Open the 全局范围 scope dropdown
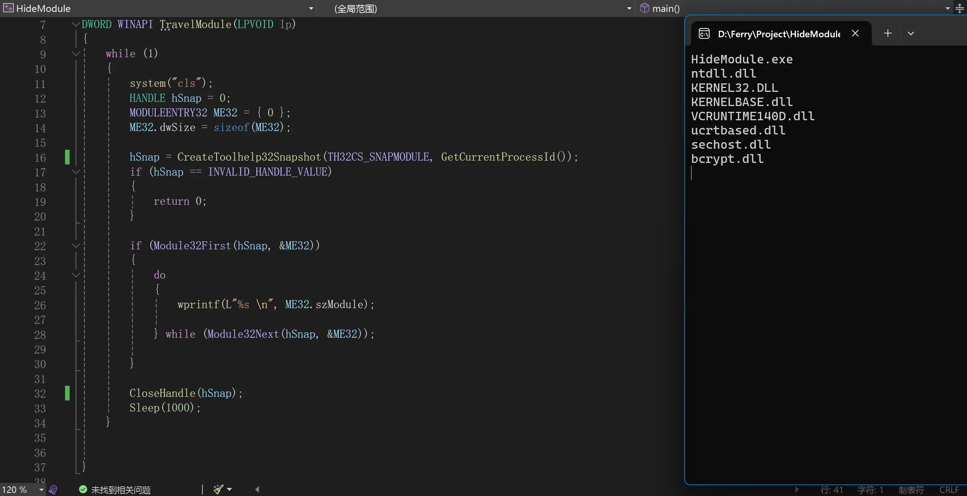 pos(629,8)
